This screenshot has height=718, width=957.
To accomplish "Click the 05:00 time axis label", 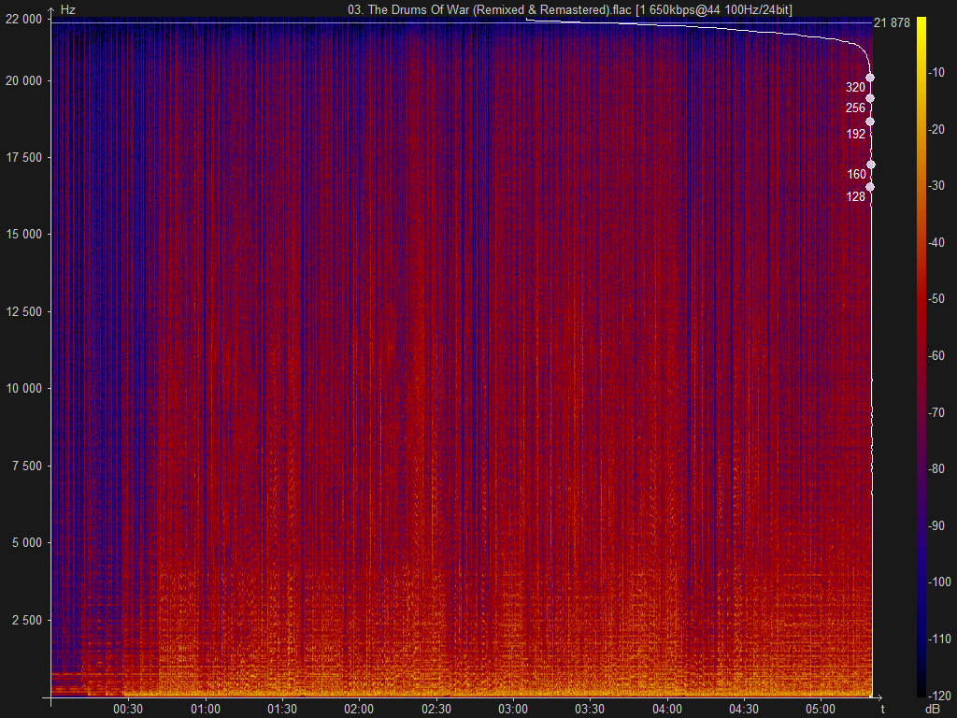I will click(821, 709).
